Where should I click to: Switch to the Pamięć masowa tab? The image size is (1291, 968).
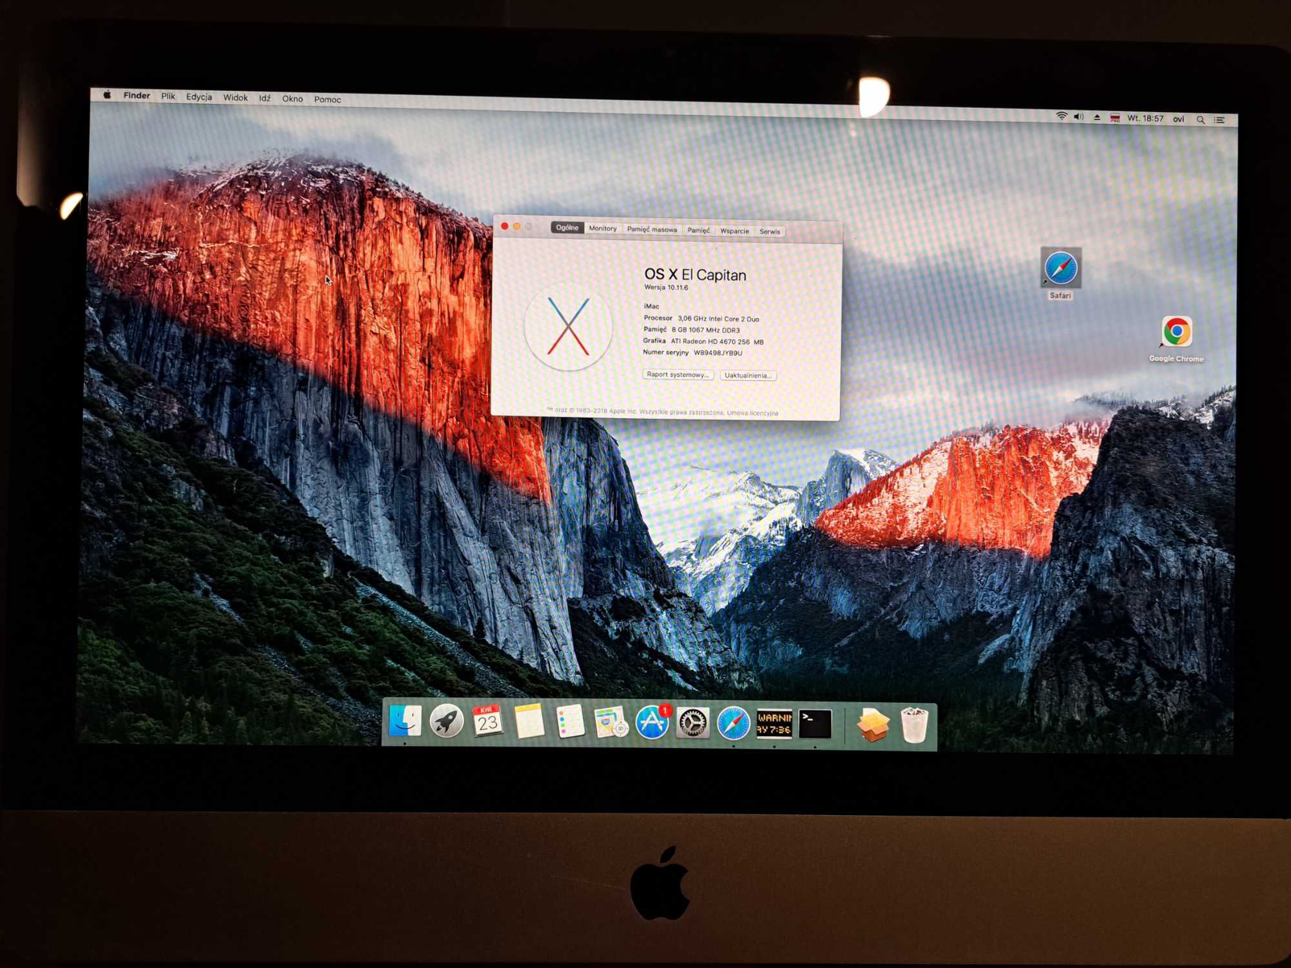[652, 229]
